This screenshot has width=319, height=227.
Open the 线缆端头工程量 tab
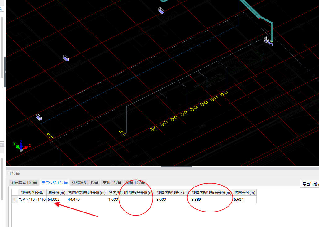tap(85, 183)
